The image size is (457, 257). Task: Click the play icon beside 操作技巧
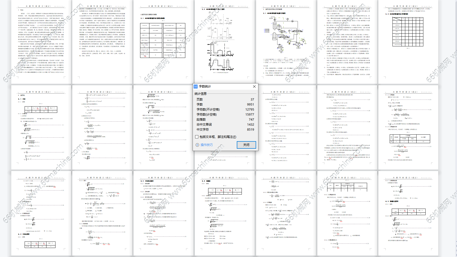click(x=197, y=145)
